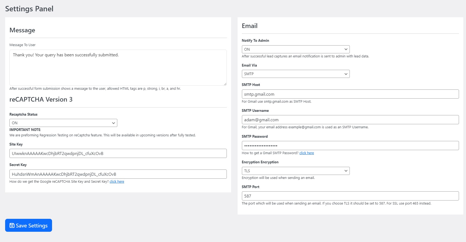The image size is (466, 242).
Task: Open the Recaptcha Status dropdown
Action: (63, 123)
